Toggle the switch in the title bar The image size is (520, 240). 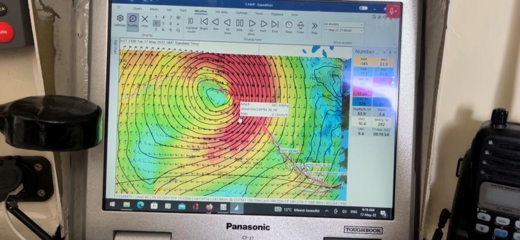363,8
